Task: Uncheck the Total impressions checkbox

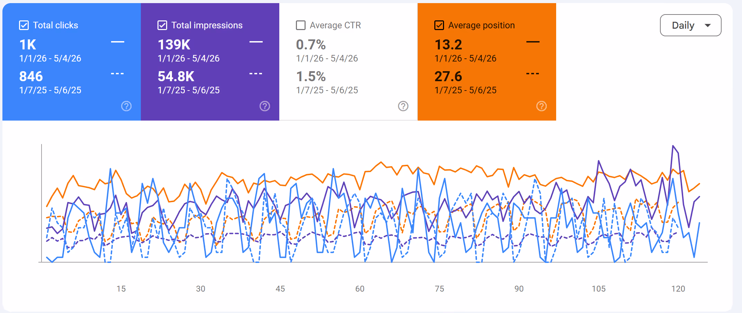Action: pos(162,25)
